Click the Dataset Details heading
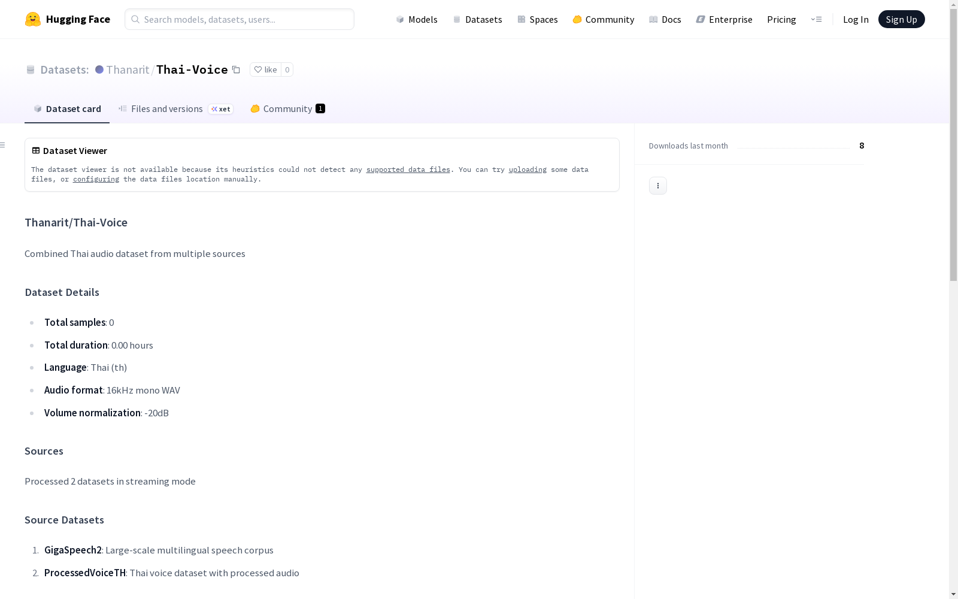 (x=62, y=292)
